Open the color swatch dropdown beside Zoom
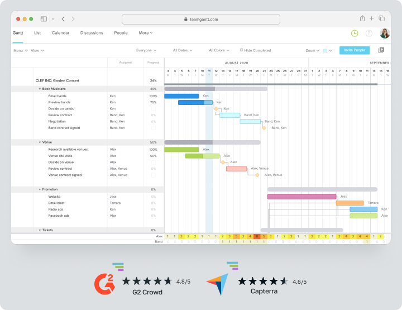Image resolution: width=402 pixels, height=310 pixels. 328,50
